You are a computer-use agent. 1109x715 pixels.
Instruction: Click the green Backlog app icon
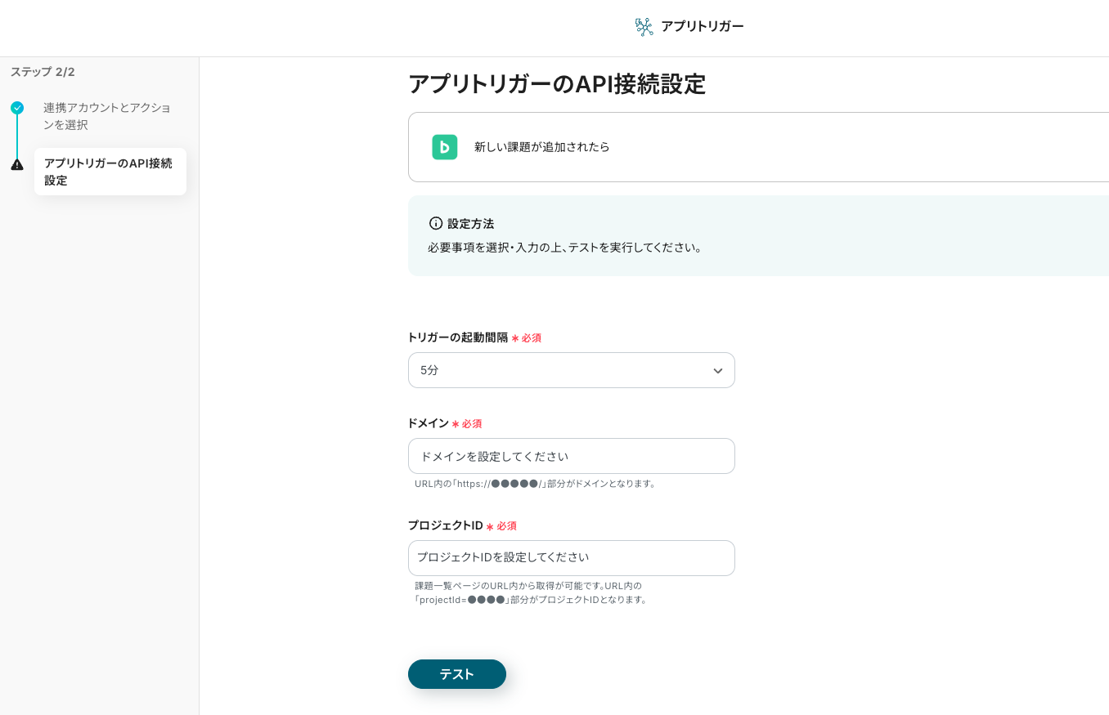444,147
